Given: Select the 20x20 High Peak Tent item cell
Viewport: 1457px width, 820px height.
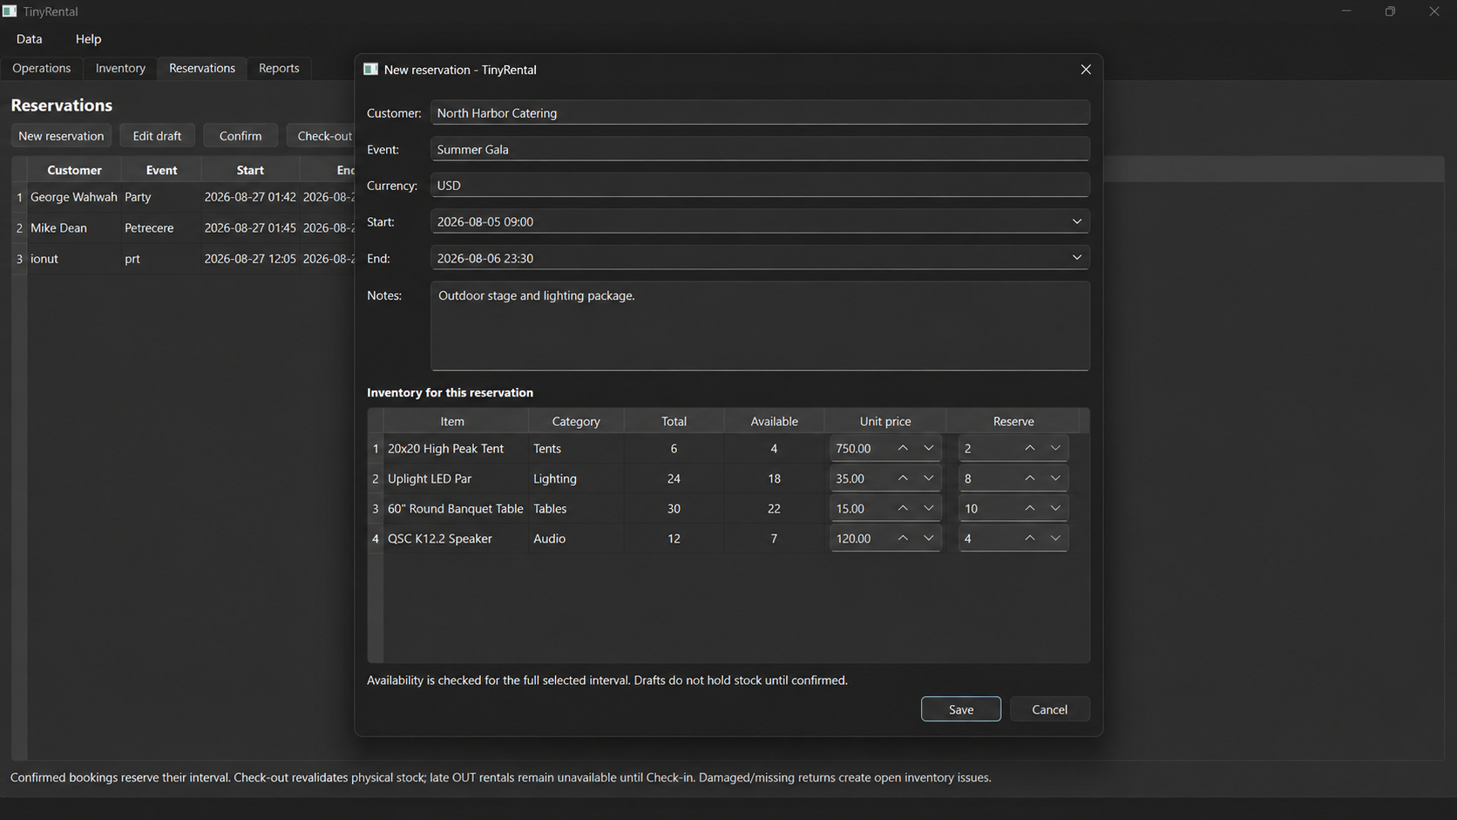Looking at the screenshot, I should 456,448.
